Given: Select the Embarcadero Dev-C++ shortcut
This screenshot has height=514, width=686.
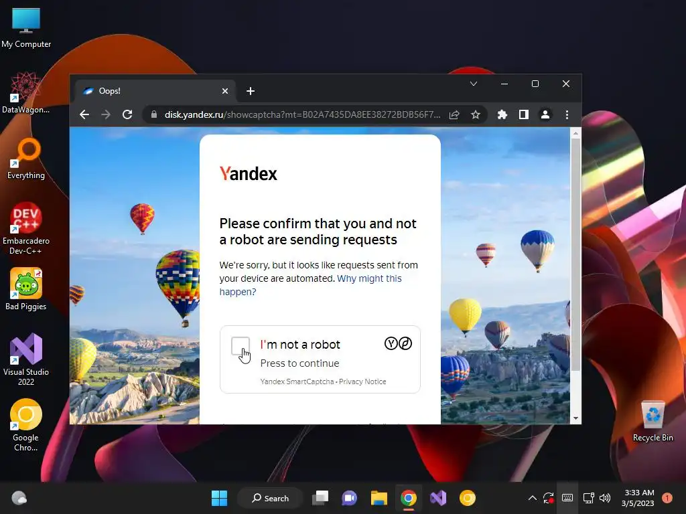Looking at the screenshot, I should point(26,229).
